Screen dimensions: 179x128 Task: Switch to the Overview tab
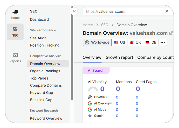coord(92,57)
